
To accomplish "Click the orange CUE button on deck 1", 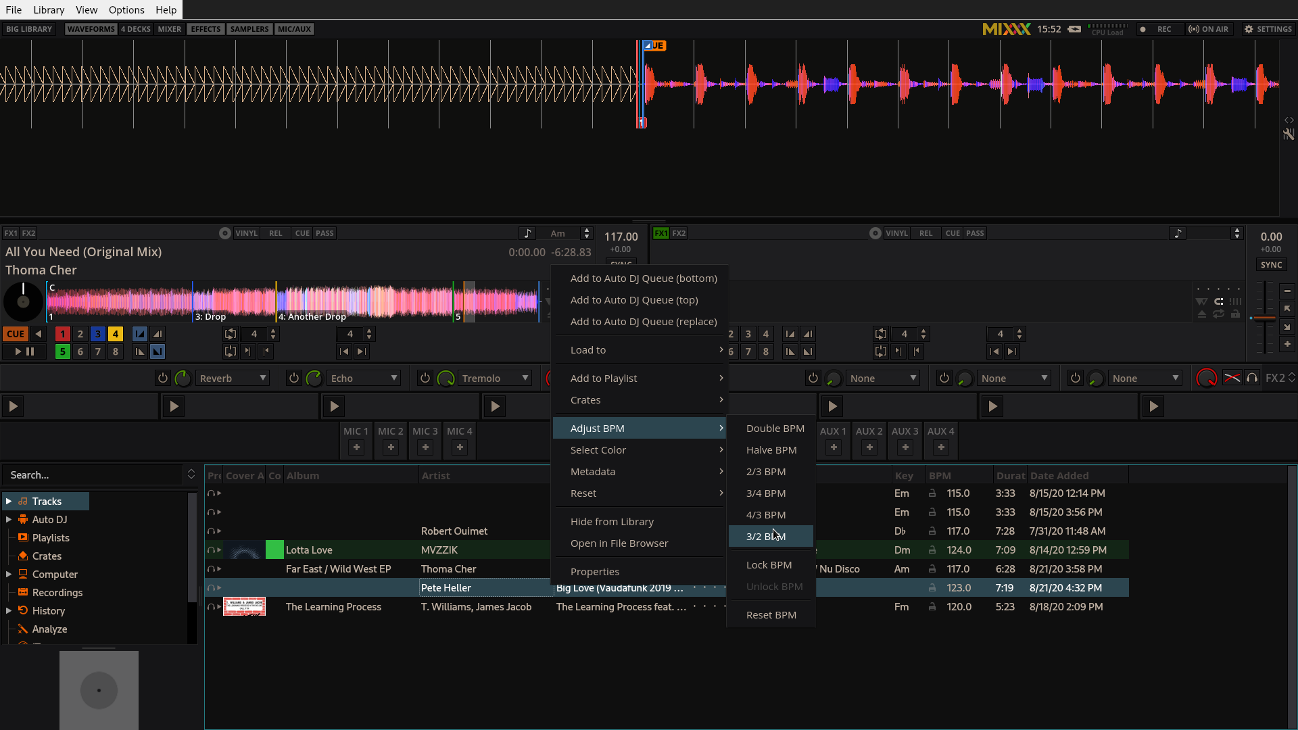I will pyautogui.click(x=16, y=334).
